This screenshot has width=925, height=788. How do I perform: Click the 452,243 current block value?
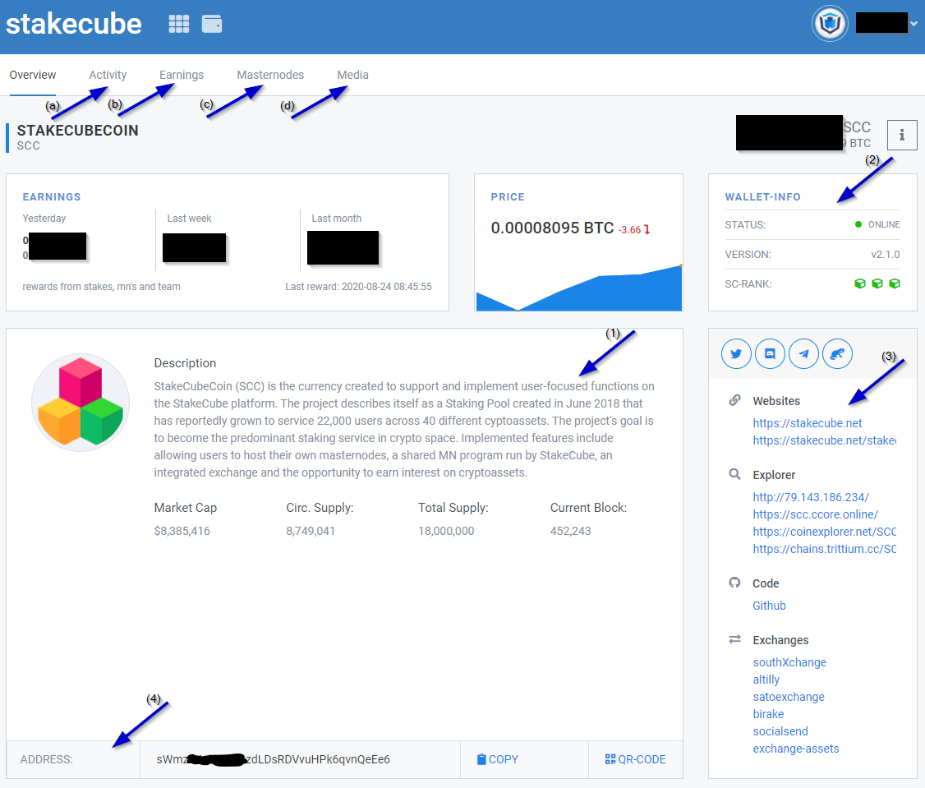tap(570, 531)
